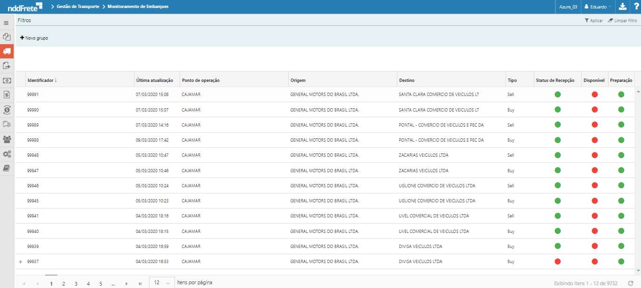The width and height of the screenshot is (641, 288).
Task: Open the Eduardo user dropdown
Action: 597,7
